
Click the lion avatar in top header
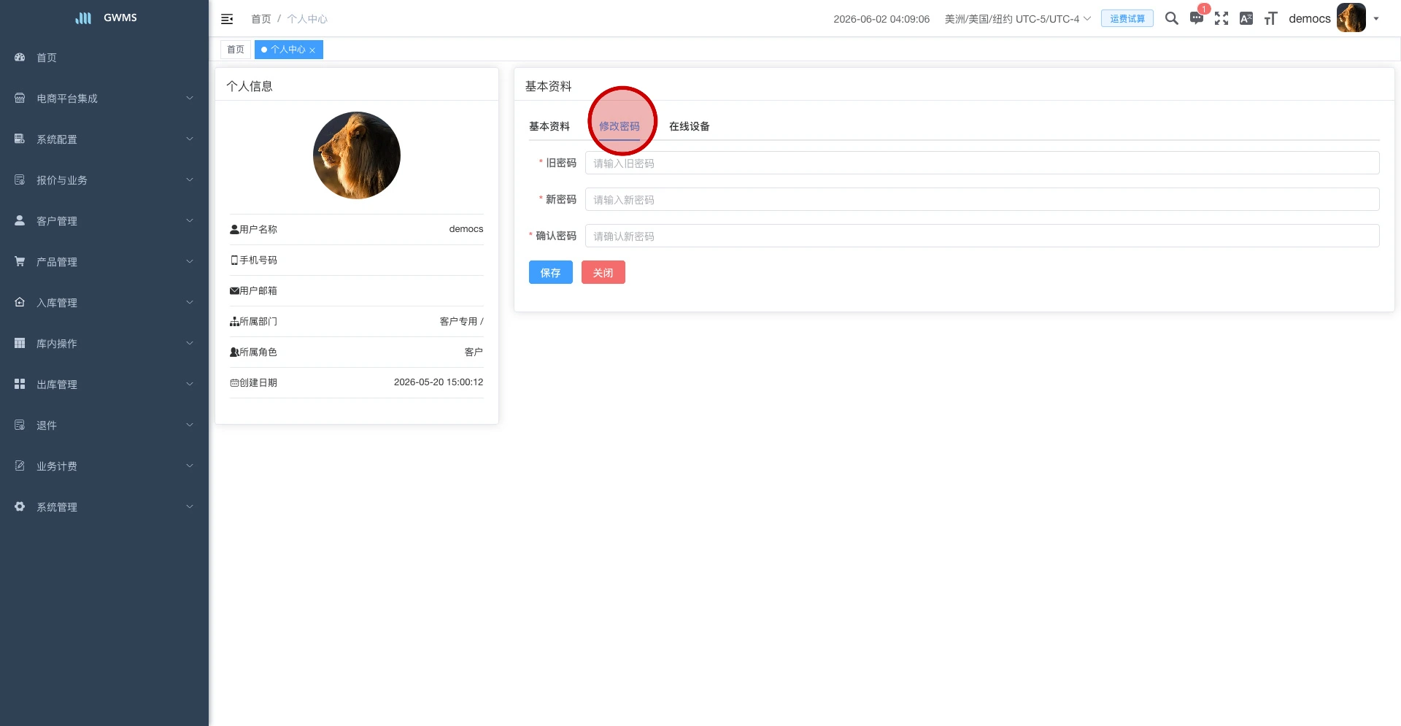(1351, 18)
